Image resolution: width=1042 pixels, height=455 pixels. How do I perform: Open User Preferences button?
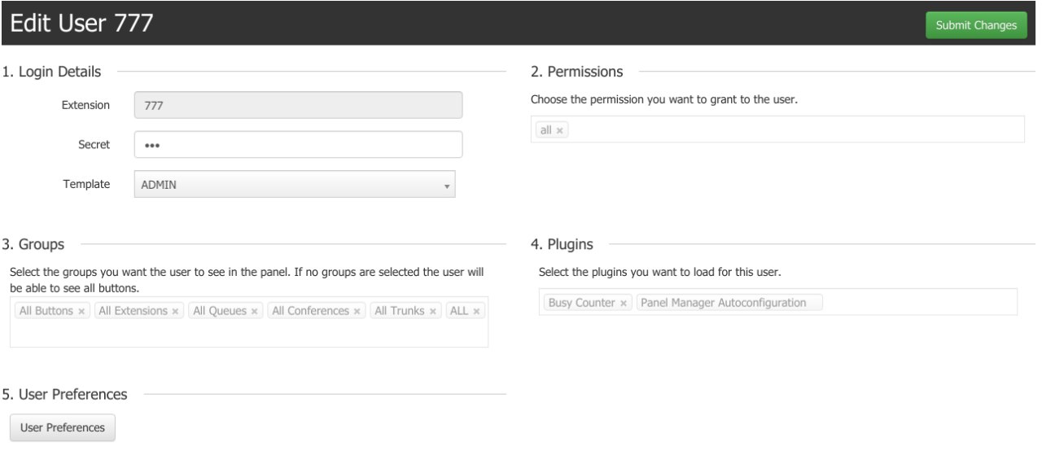pyautogui.click(x=63, y=427)
